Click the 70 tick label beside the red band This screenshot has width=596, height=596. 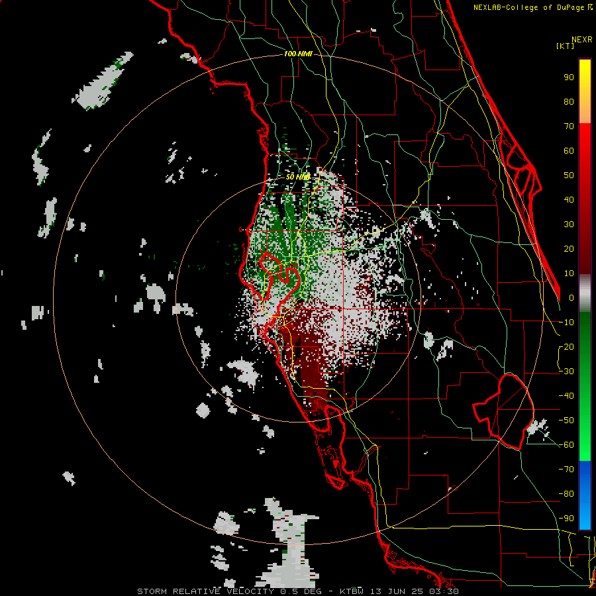(569, 126)
